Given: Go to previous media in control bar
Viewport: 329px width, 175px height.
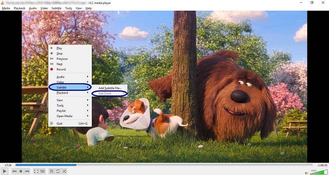Looking at the screenshot, I should [x=14, y=171].
